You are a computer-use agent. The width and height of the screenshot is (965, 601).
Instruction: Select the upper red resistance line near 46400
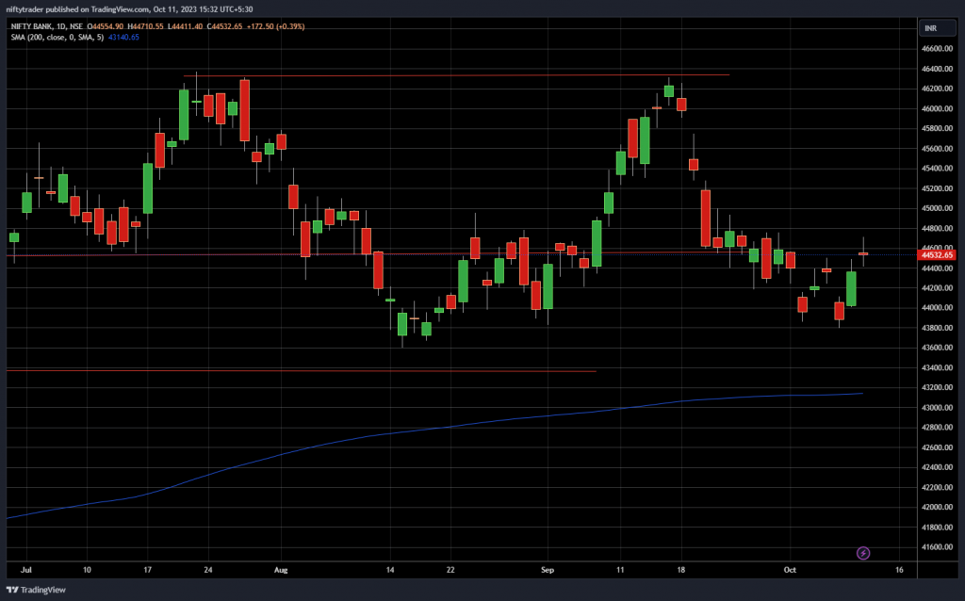457,75
